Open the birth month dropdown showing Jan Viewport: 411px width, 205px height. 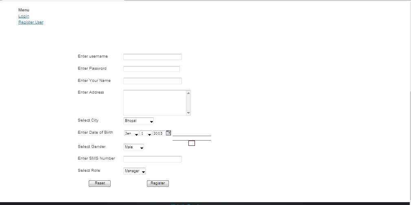pos(131,134)
